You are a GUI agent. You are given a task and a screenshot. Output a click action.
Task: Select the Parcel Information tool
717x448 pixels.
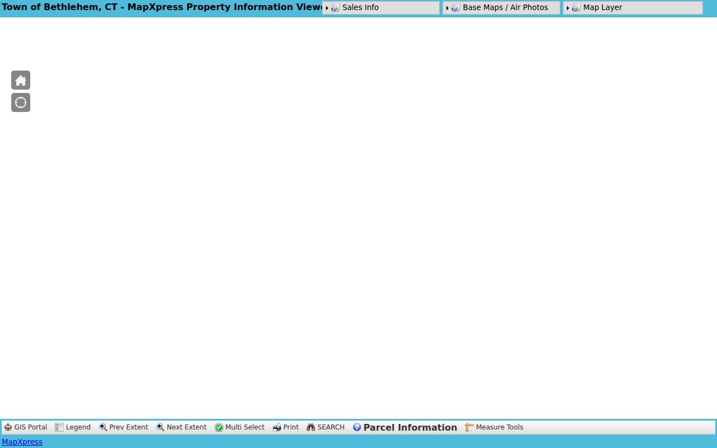point(405,427)
